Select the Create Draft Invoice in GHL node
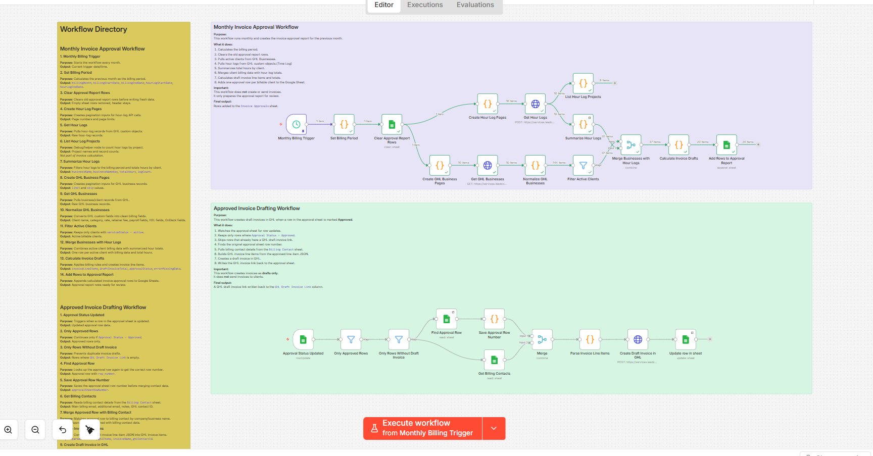Viewport: 873px width, 456px height. click(x=638, y=339)
